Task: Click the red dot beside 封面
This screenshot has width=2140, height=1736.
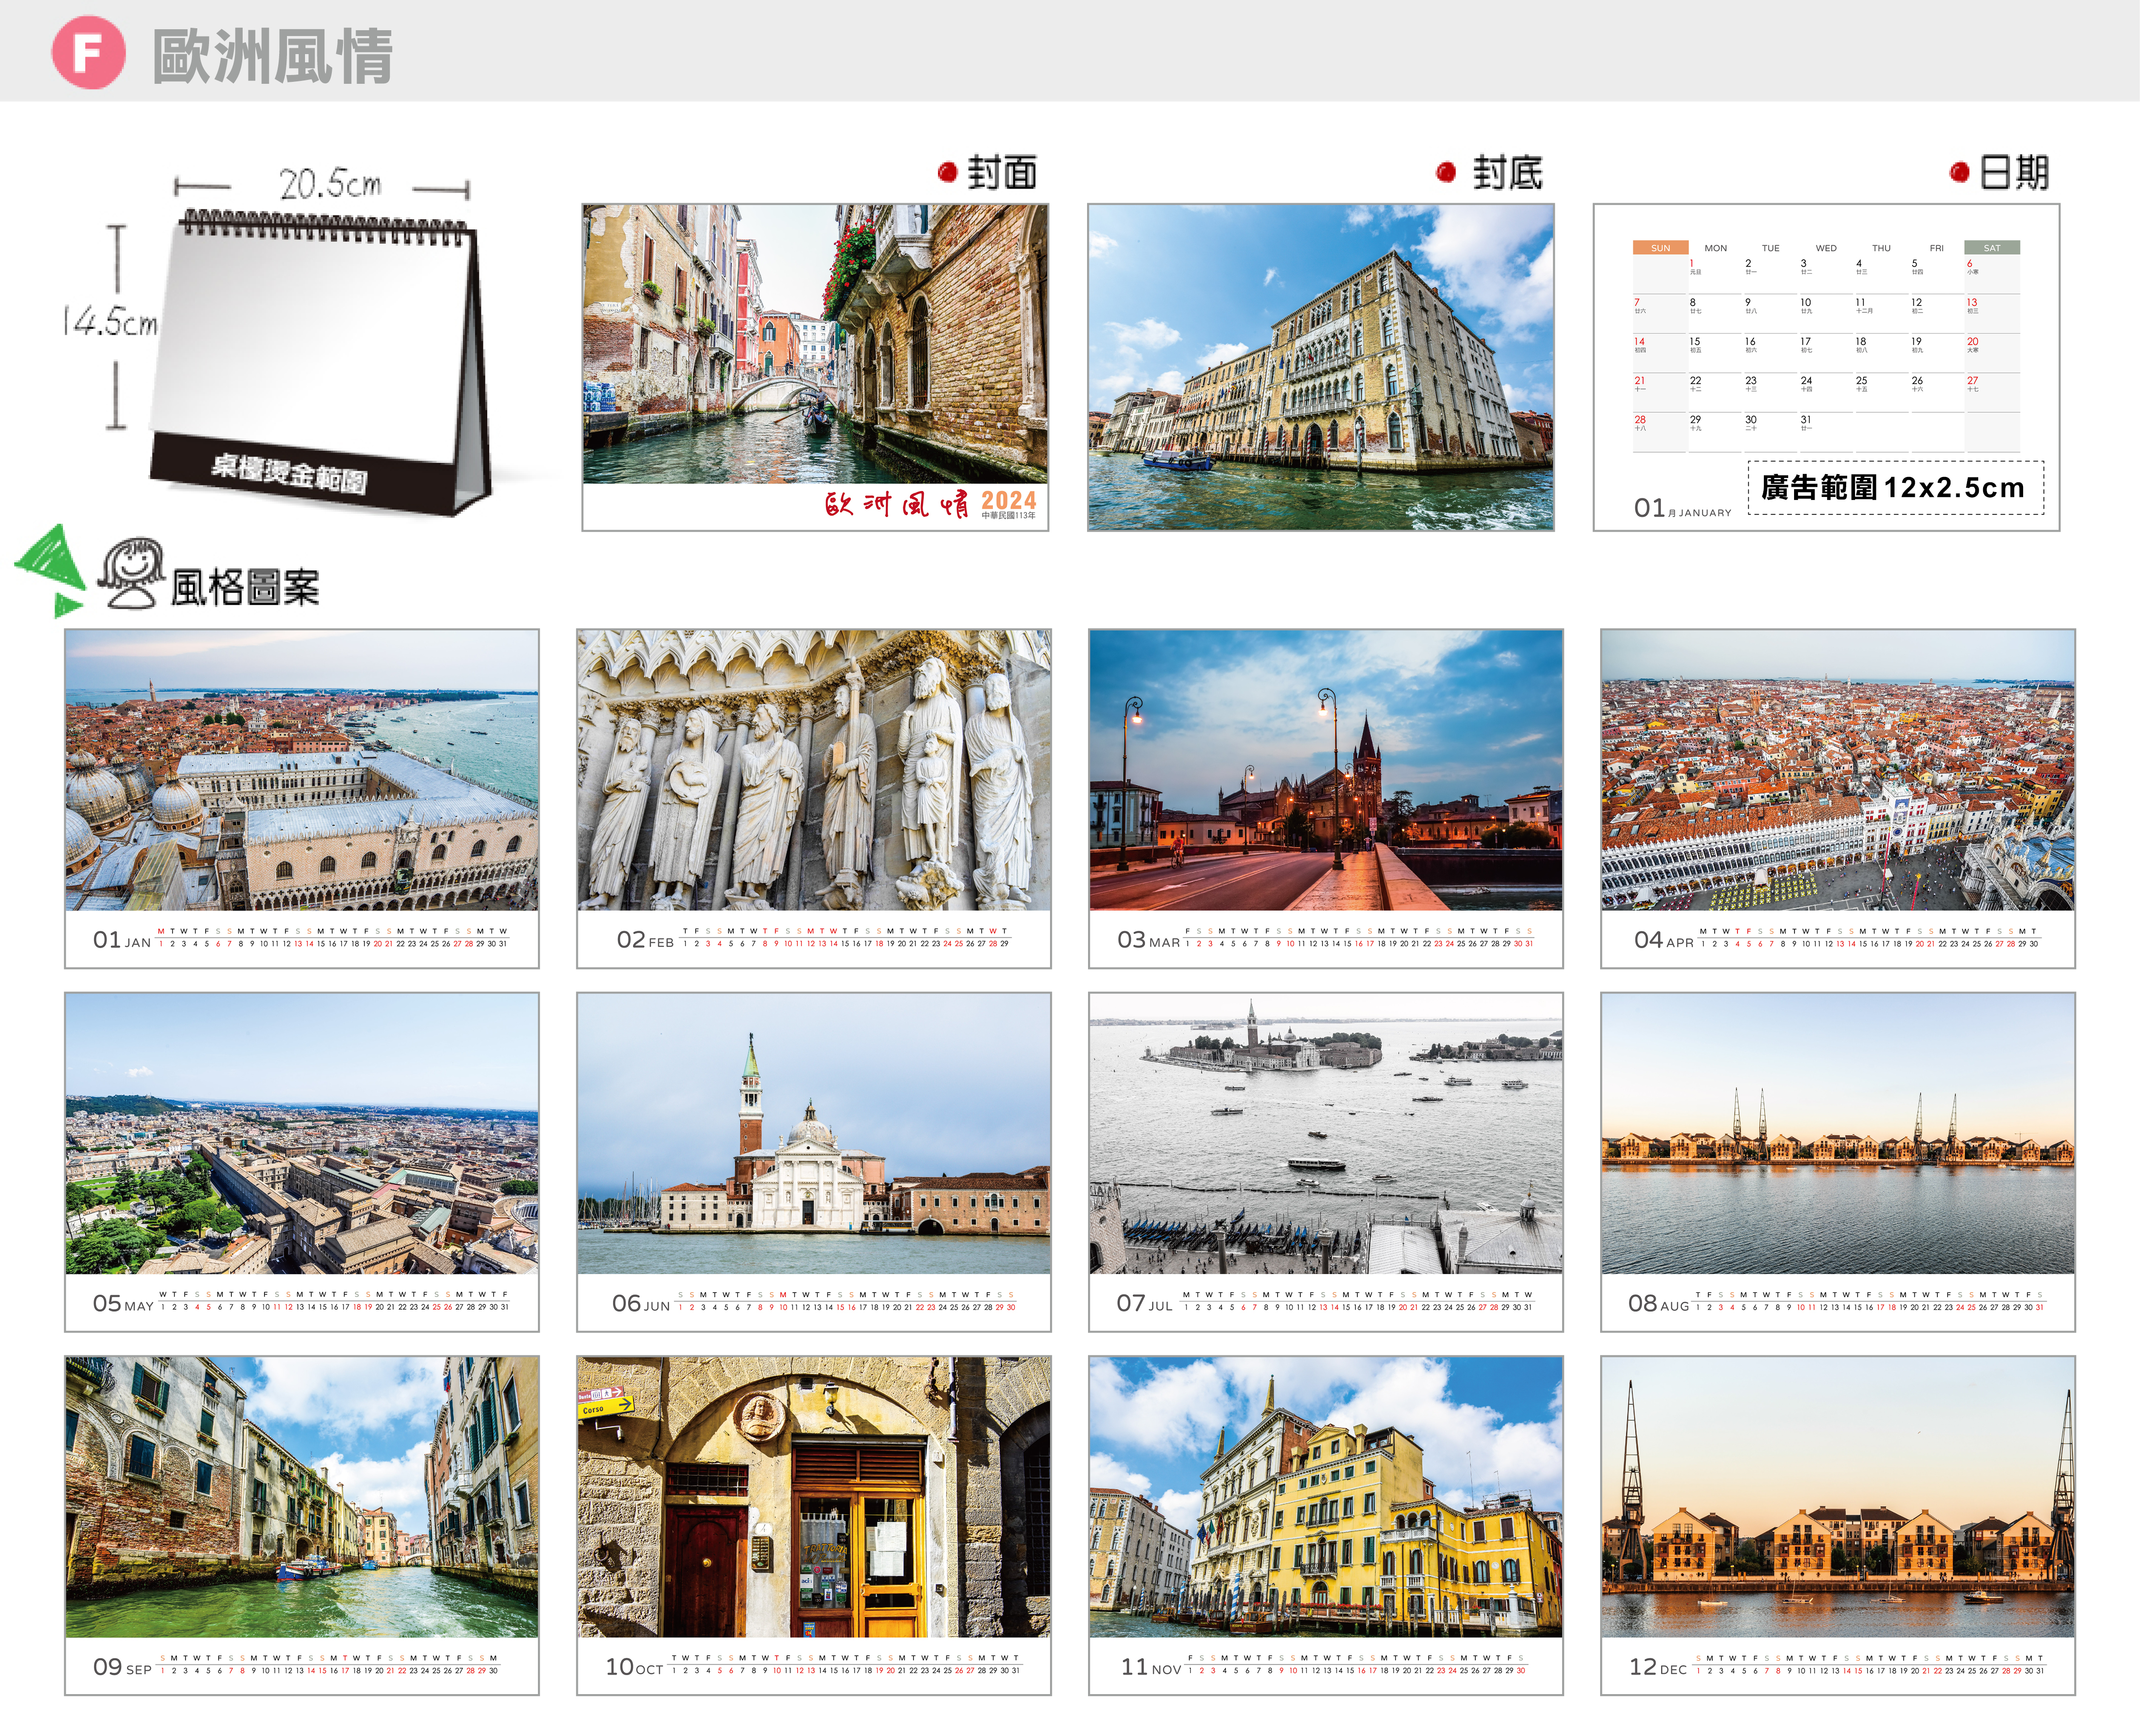Action: pos(947,173)
